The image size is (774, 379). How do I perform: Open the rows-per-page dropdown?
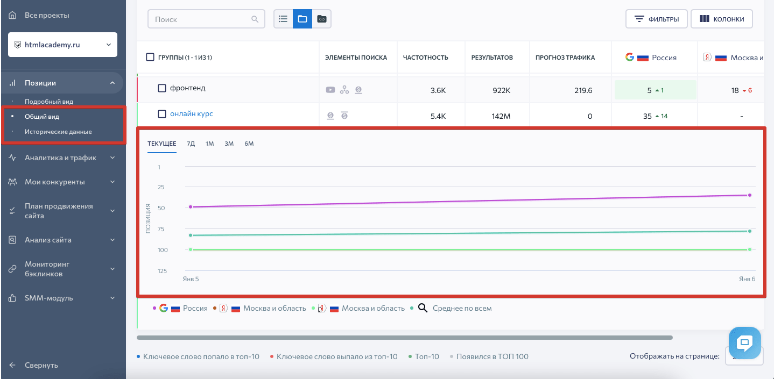point(744,356)
